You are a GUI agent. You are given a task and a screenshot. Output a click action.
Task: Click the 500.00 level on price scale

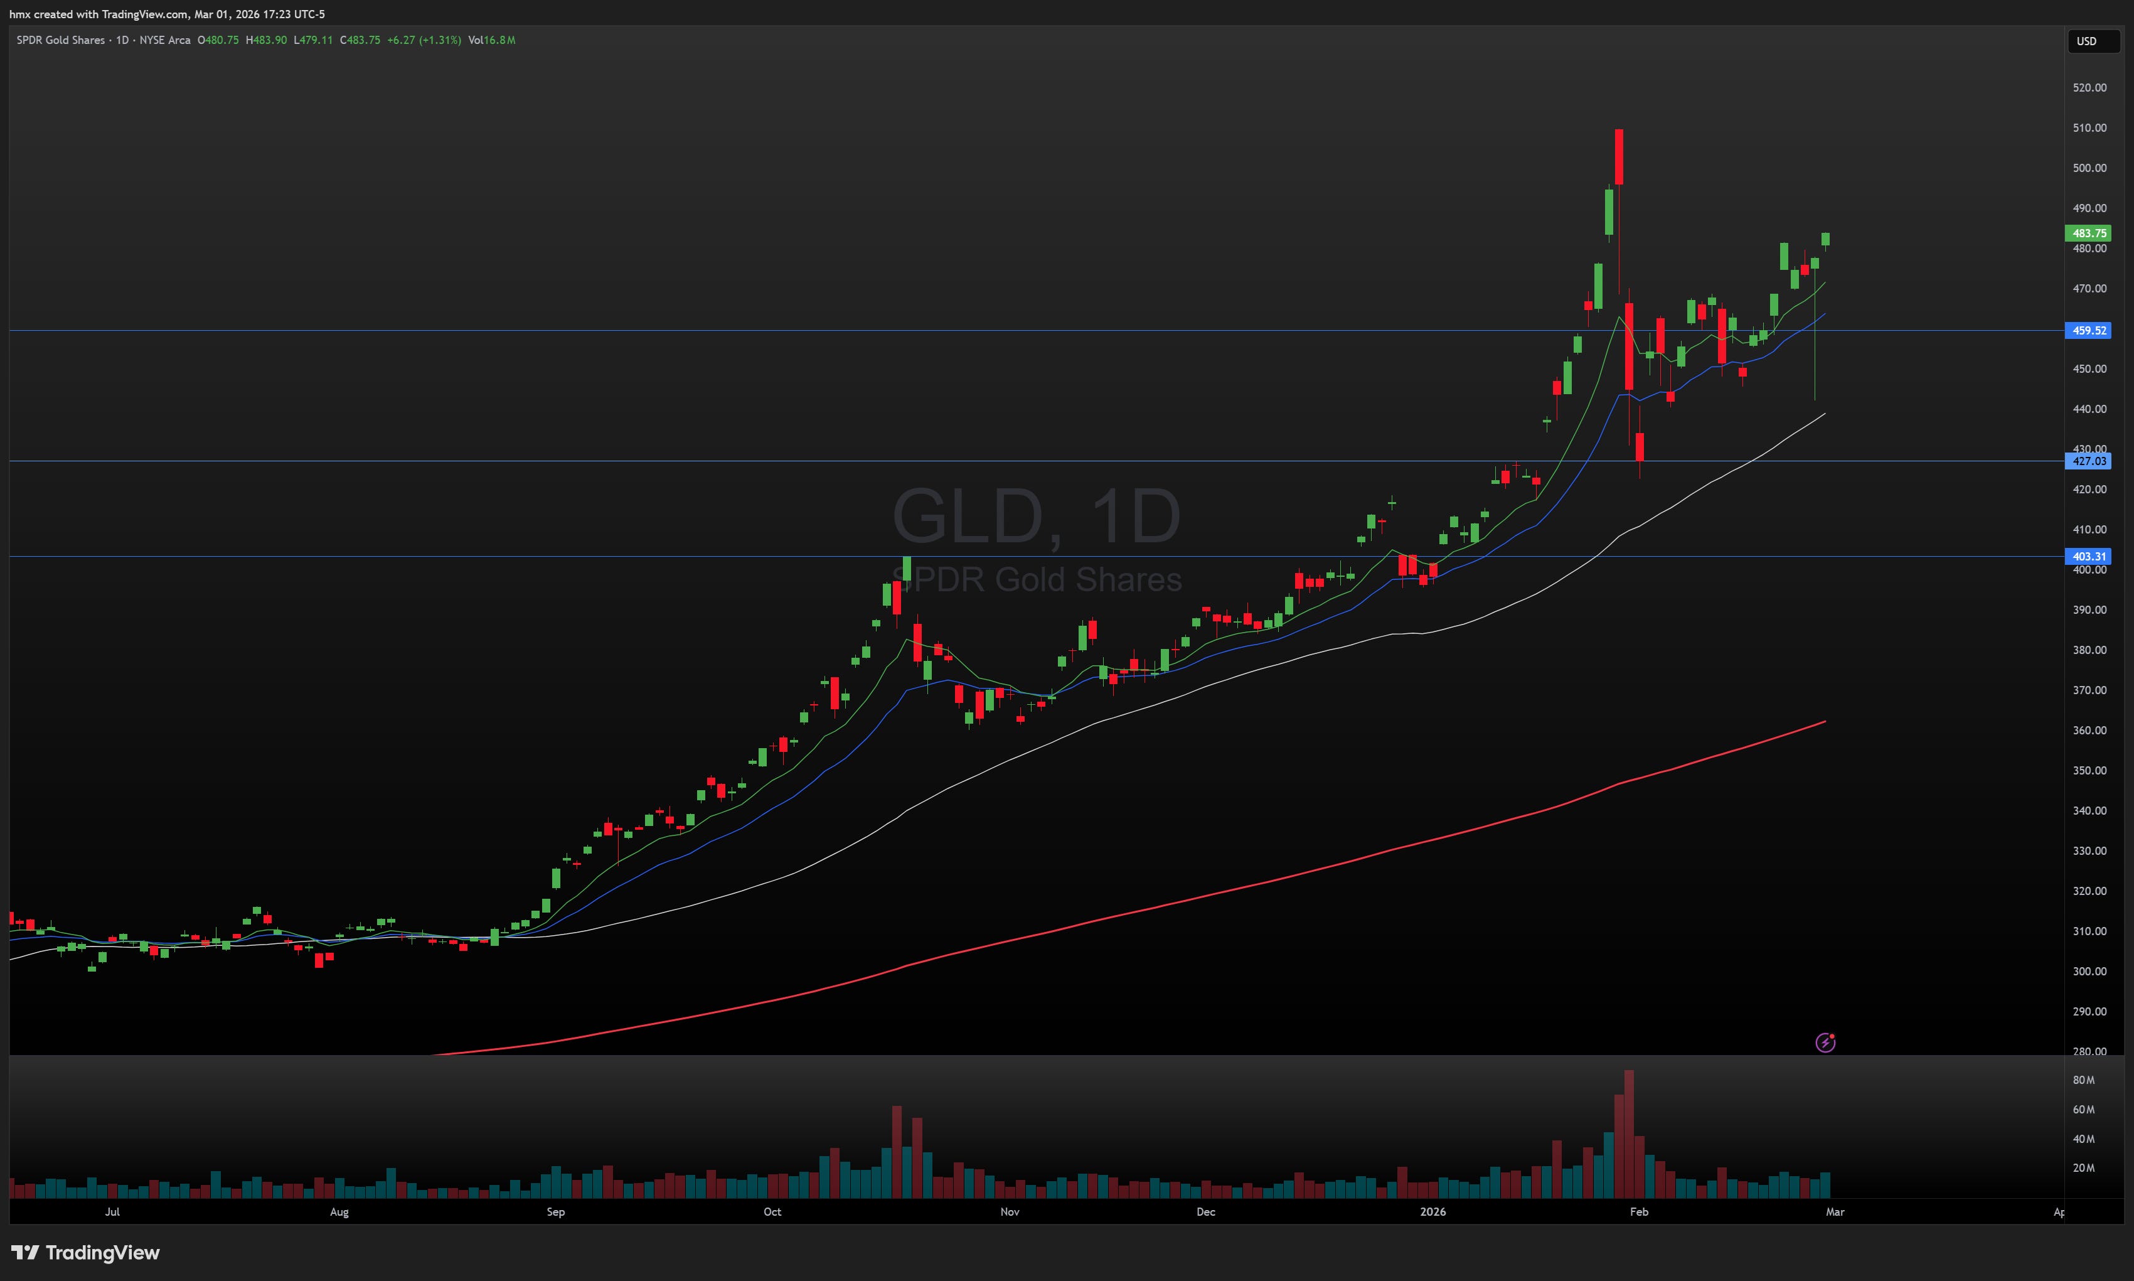2089,168
